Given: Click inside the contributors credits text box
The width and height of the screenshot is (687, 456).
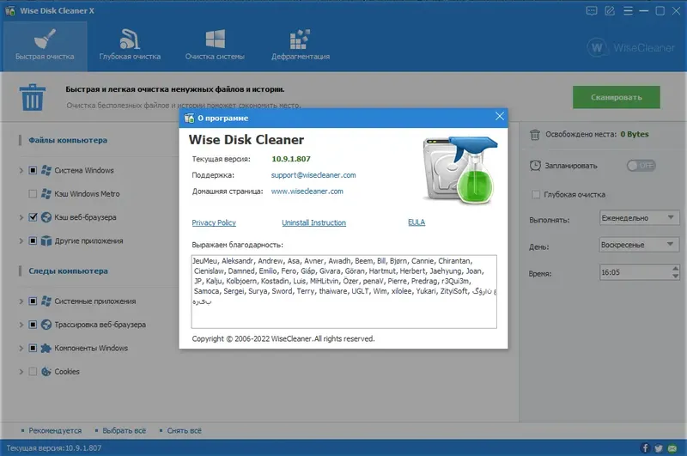Looking at the screenshot, I should click(344, 292).
